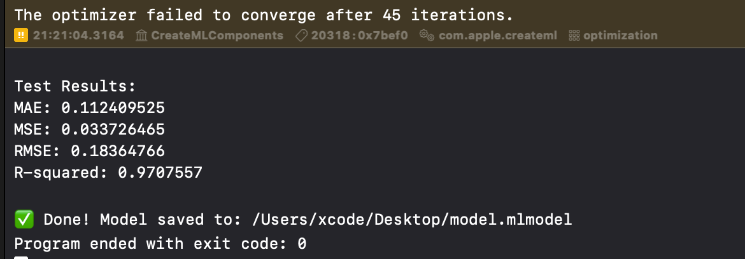Viewport: 745px width, 259px height.
Task: Click the yellow warning message type icon
Action: [x=21, y=36]
